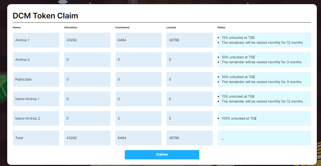321x166 pixels.
Task: Click Airdrop 1 note '15% unlocked at TGE'
Action: (238, 38)
